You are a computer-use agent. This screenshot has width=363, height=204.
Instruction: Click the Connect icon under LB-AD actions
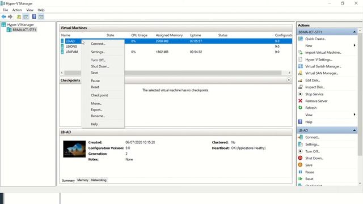[300, 137]
